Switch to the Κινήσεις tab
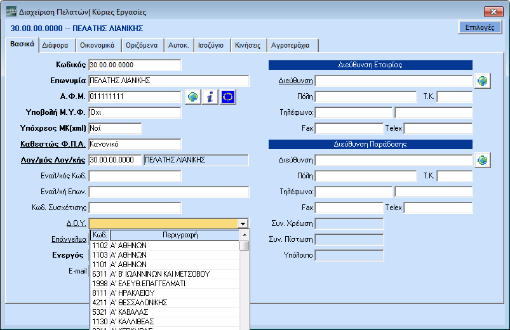Screen dimensions: 510x330 248,45
